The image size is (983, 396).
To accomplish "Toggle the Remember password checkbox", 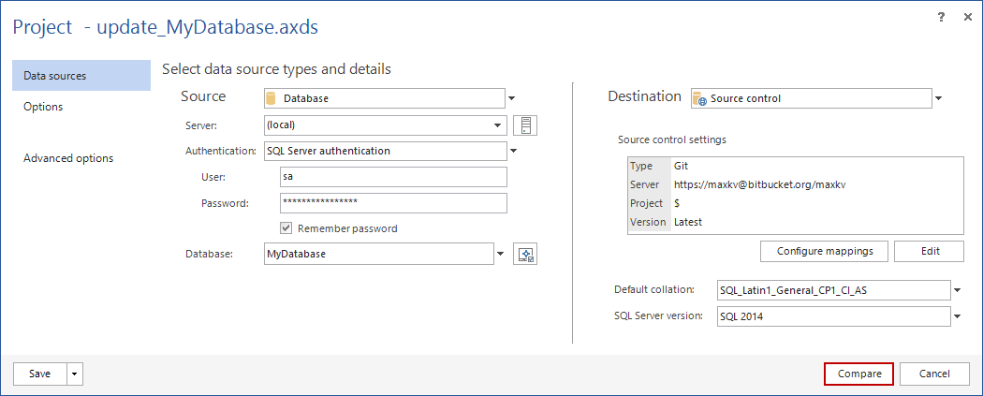I will tap(287, 228).
